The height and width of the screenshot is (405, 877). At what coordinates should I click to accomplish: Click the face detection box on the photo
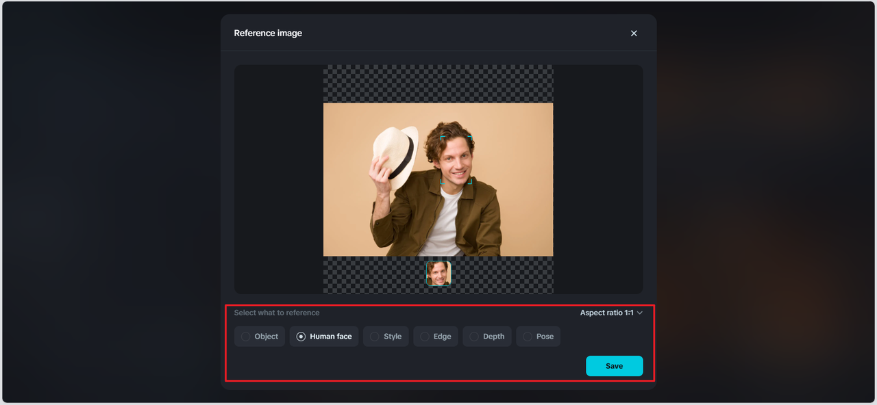point(456,159)
